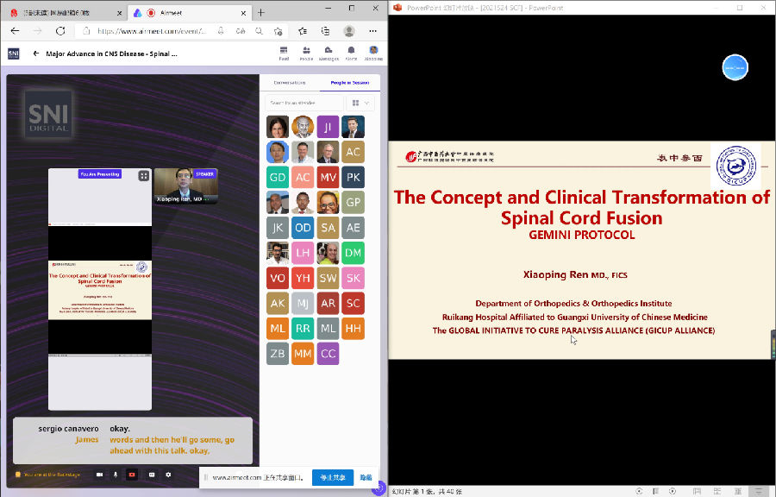Open browser settings and more menu
Screen dimensions: 776x497
[x=373, y=30]
